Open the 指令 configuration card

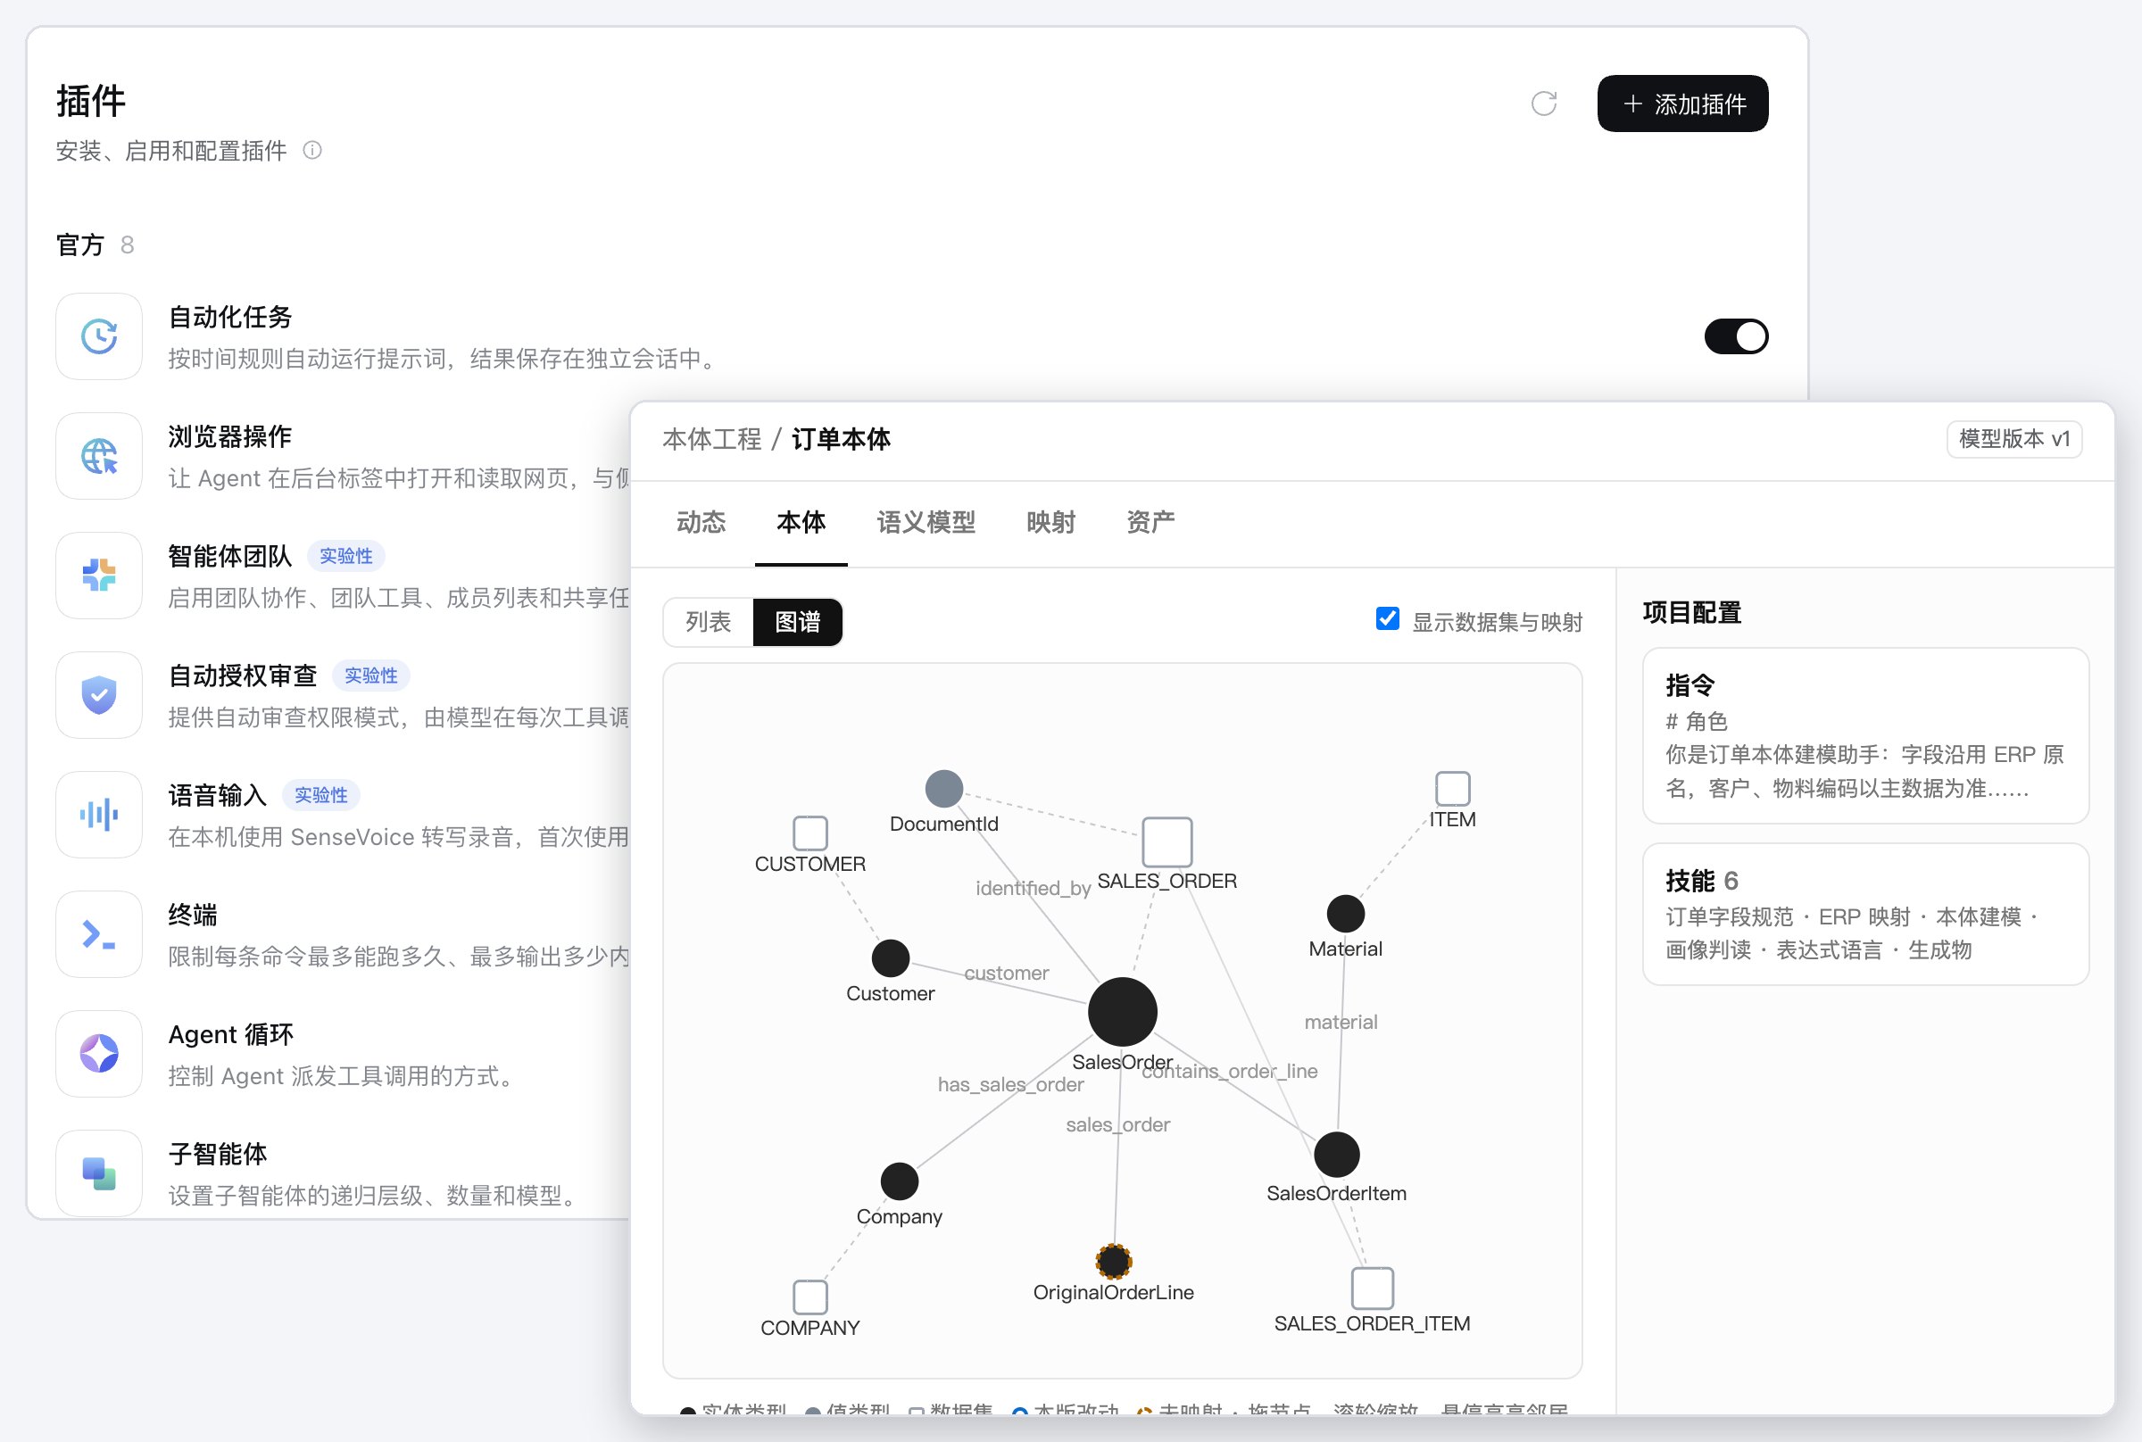(1865, 735)
